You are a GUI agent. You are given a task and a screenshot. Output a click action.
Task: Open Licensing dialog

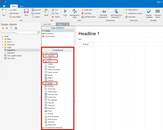click(x=86, y=13)
